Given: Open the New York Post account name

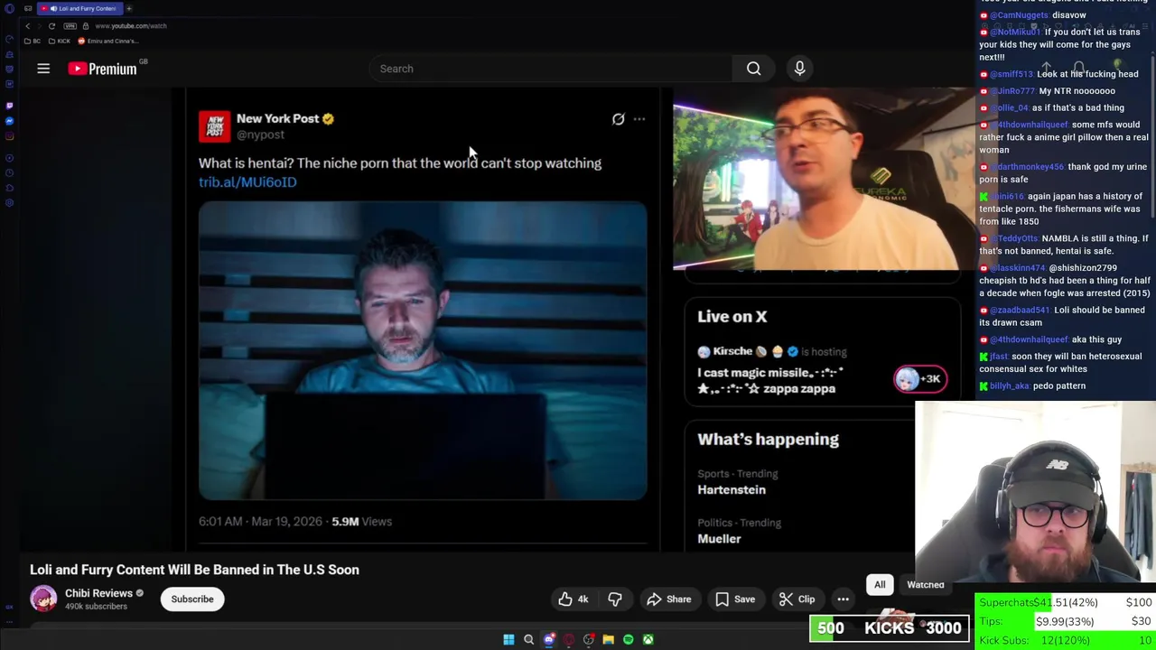Looking at the screenshot, I should coord(277,118).
